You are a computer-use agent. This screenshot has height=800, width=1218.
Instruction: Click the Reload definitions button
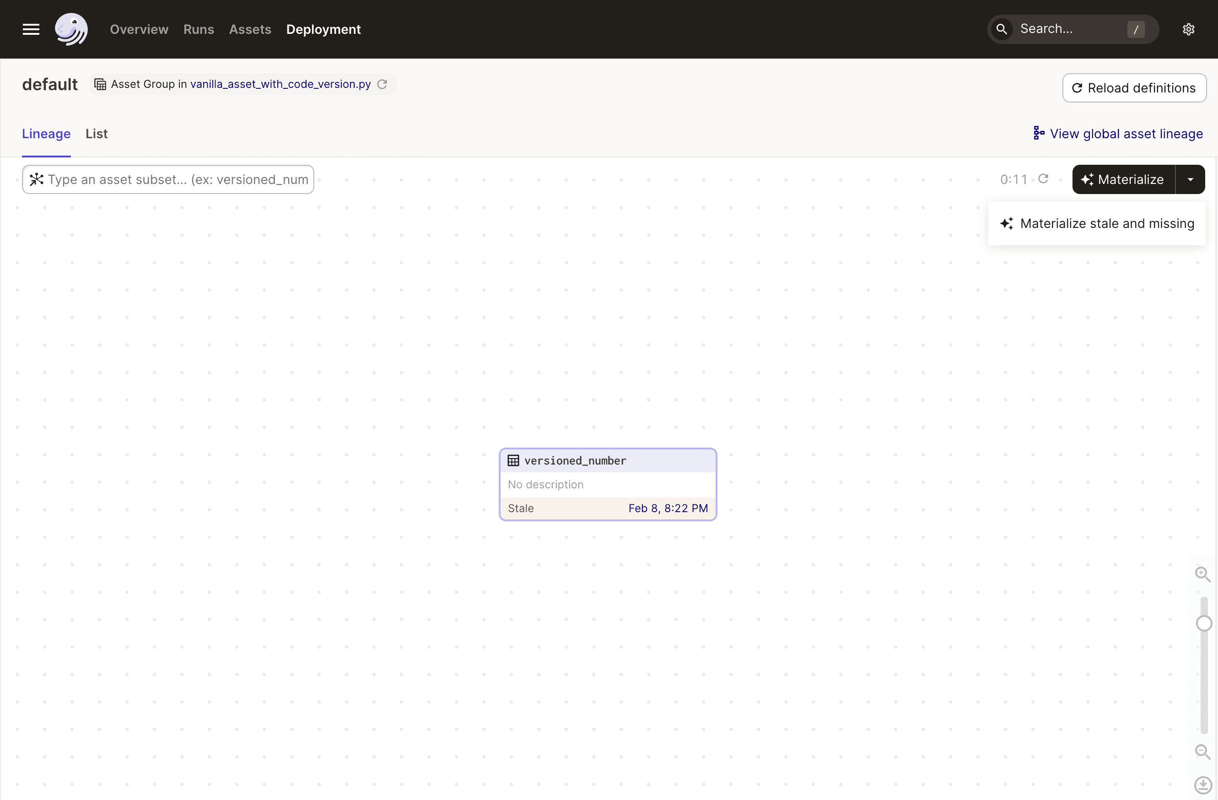(1134, 87)
